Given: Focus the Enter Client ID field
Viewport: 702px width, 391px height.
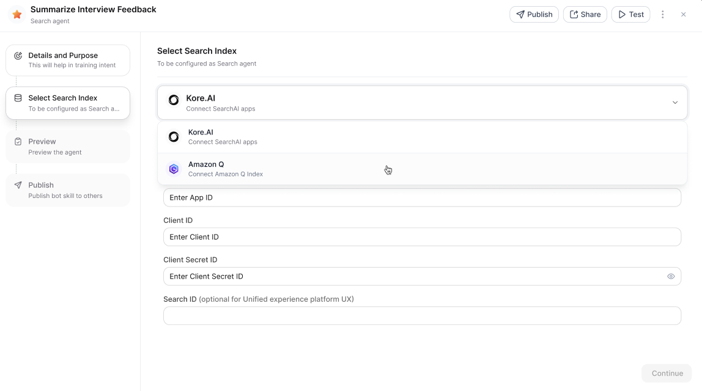Looking at the screenshot, I should click(x=422, y=236).
